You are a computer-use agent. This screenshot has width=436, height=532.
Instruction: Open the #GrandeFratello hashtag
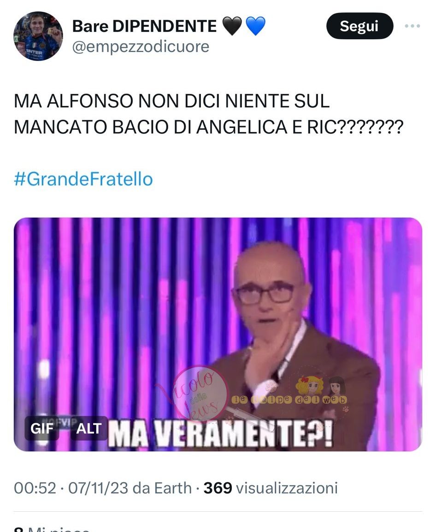[83, 179]
